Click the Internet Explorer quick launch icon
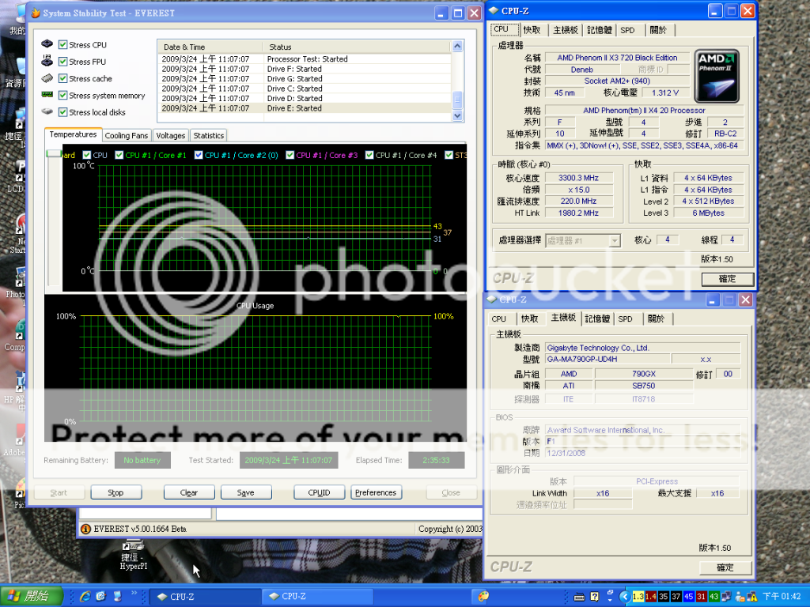The height and width of the screenshot is (607, 810). [85, 595]
